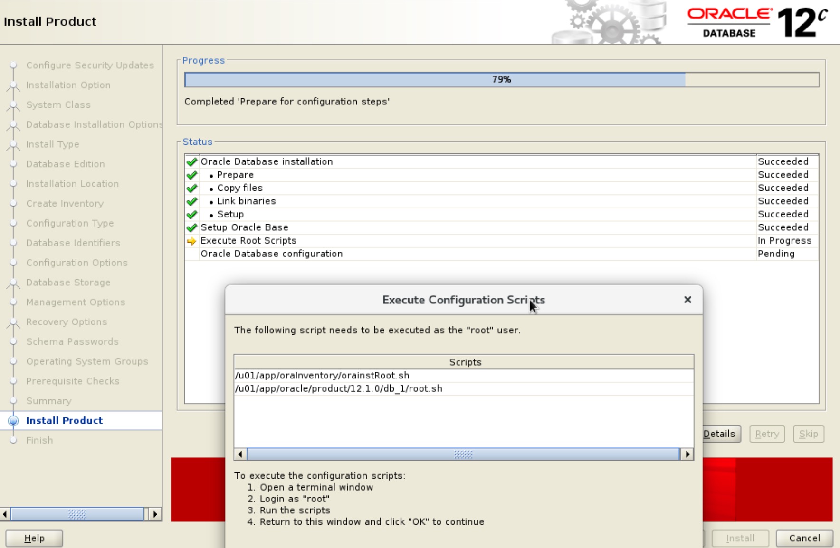
Task: Click the green checkmark beside Oracle Database installation
Action: tap(192, 162)
